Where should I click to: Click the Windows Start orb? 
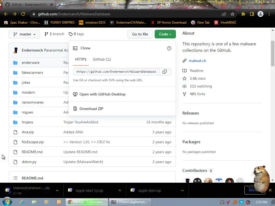[x=7, y=202]
